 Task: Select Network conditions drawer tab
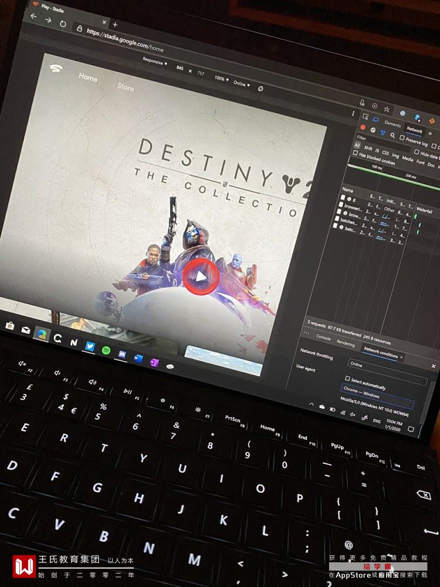pos(381,352)
